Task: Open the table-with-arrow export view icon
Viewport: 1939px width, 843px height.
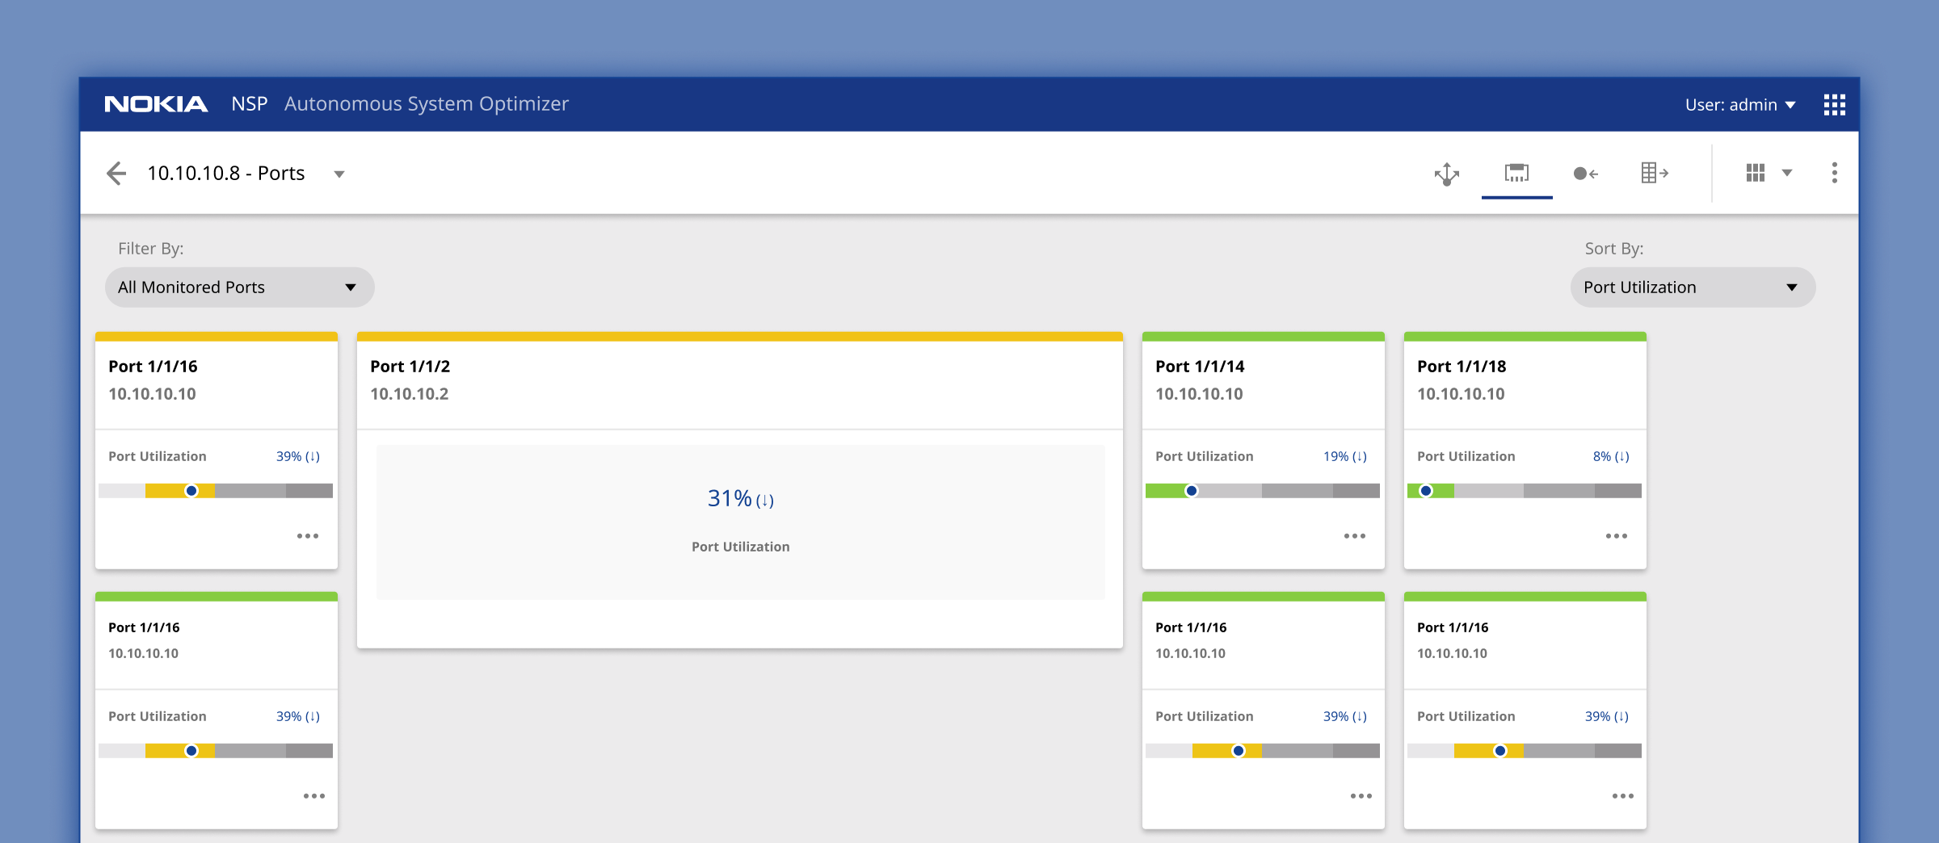Action: 1655,173
